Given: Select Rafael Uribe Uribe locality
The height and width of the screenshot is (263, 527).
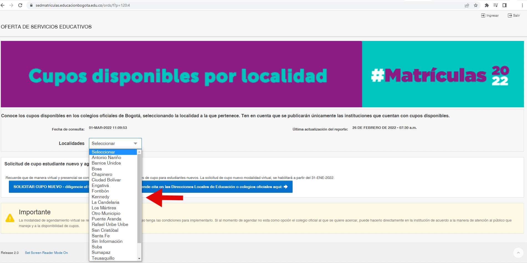Looking at the screenshot, I should pyautogui.click(x=113, y=225).
